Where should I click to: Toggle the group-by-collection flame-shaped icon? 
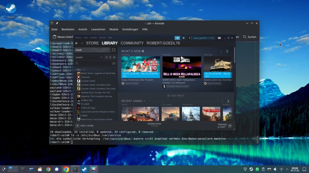(107, 57)
